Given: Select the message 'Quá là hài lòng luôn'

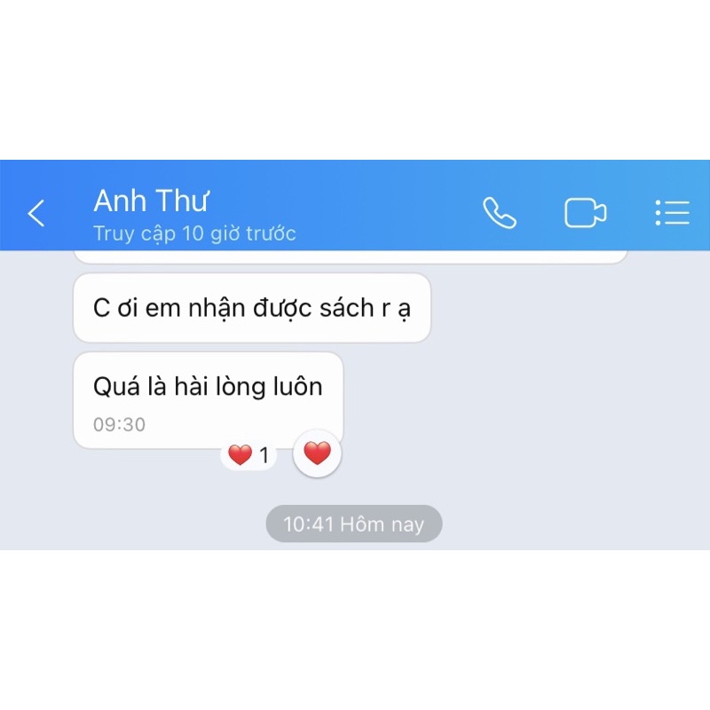Looking at the screenshot, I should click(x=209, y=400).
